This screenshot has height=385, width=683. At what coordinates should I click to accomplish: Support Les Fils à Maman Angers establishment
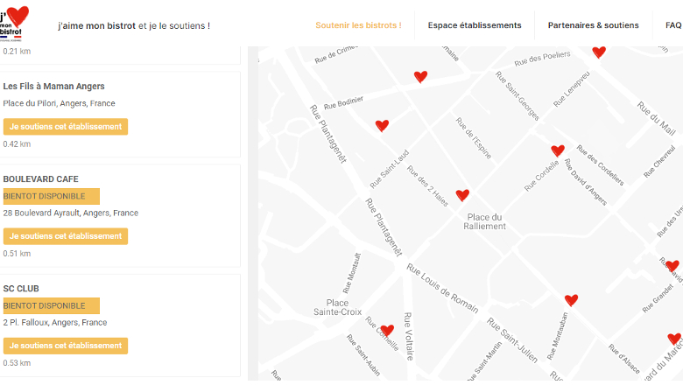tap(66, 127)
